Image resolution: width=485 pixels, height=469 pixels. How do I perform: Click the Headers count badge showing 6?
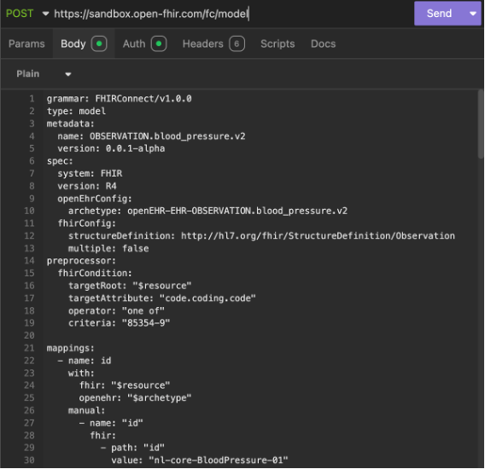[x=237, y=43]
